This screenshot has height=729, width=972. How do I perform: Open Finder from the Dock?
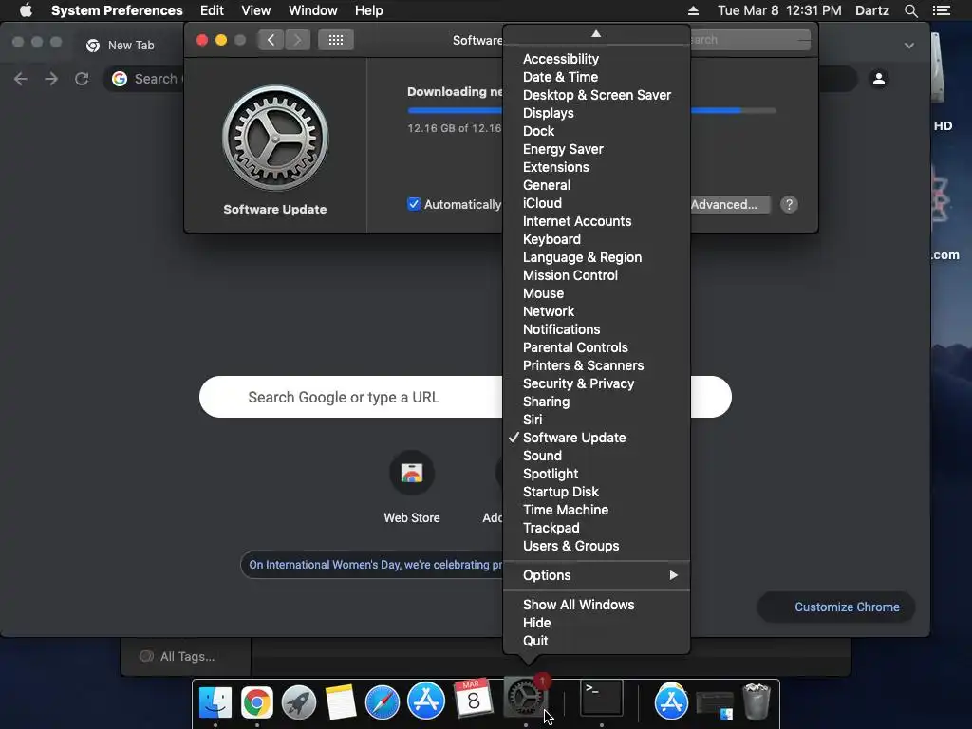point(215,701)
